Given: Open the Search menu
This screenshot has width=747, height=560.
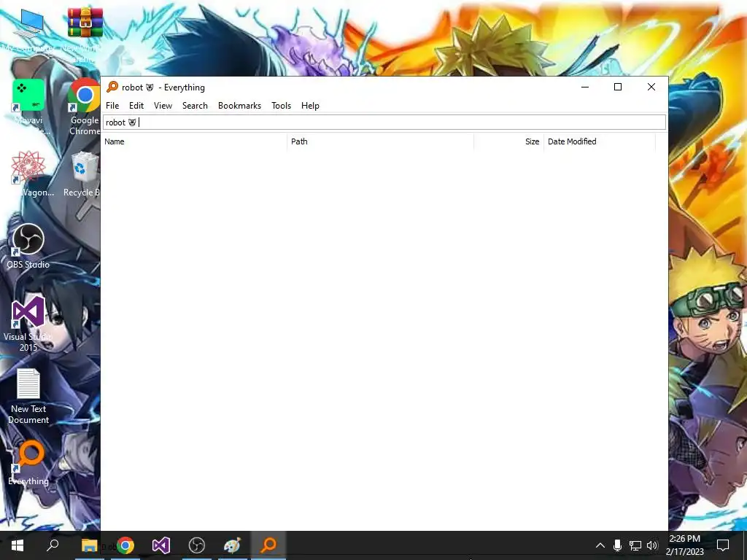Looking at the screenshot, I should tap(195, 106).
